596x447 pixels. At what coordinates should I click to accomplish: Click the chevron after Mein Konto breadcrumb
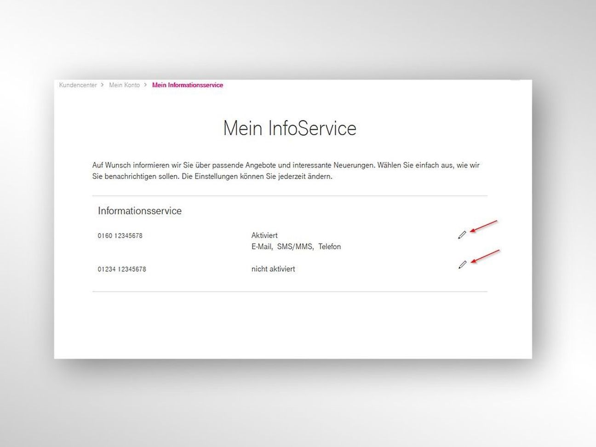tap(145, 85)
